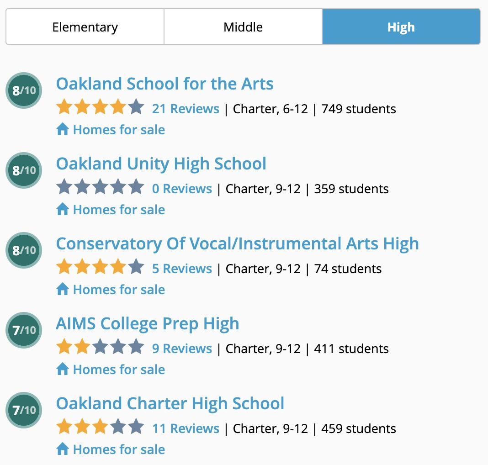Select the High schools tab
Image resolution: width=488 pixels, height=465 pixels.
(x=401, y=27)
